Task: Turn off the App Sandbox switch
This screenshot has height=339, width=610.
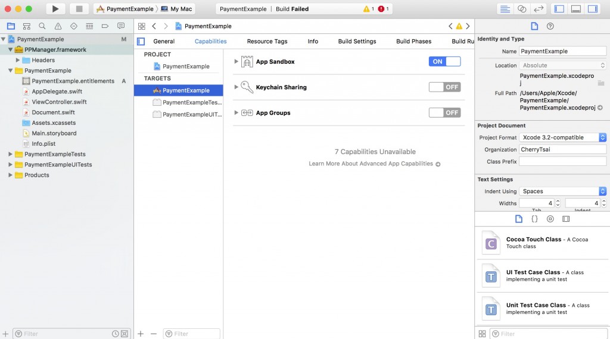Action: click(444, 61)
